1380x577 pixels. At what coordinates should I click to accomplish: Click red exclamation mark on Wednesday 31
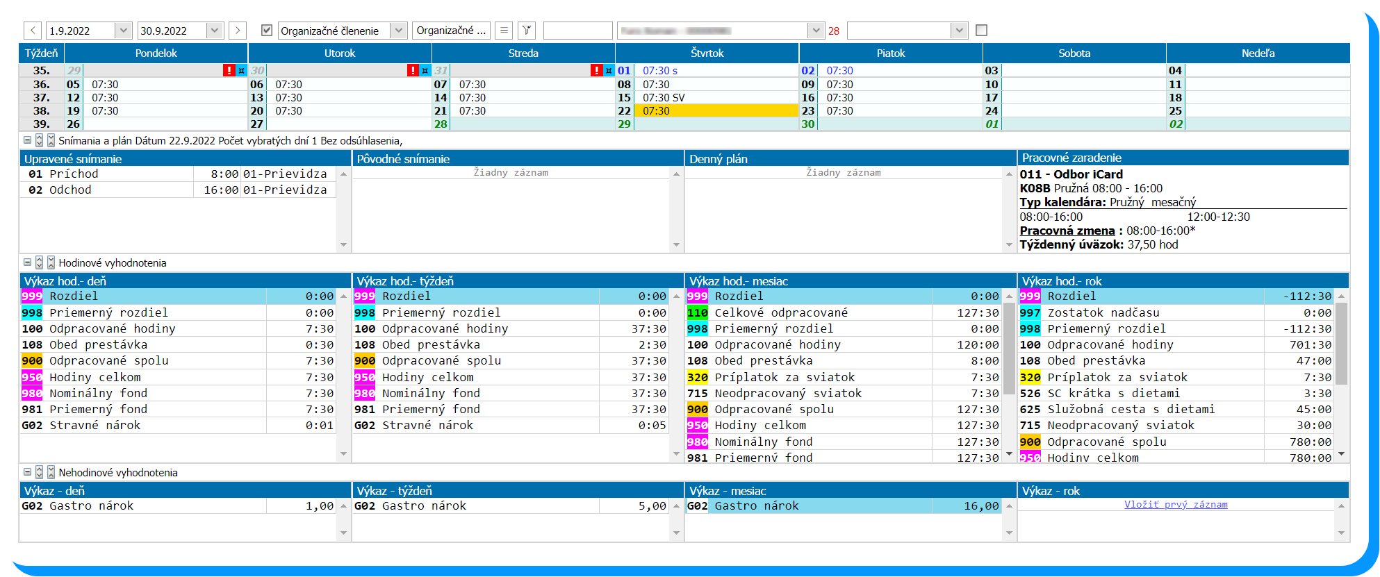[x=596, y=70]
